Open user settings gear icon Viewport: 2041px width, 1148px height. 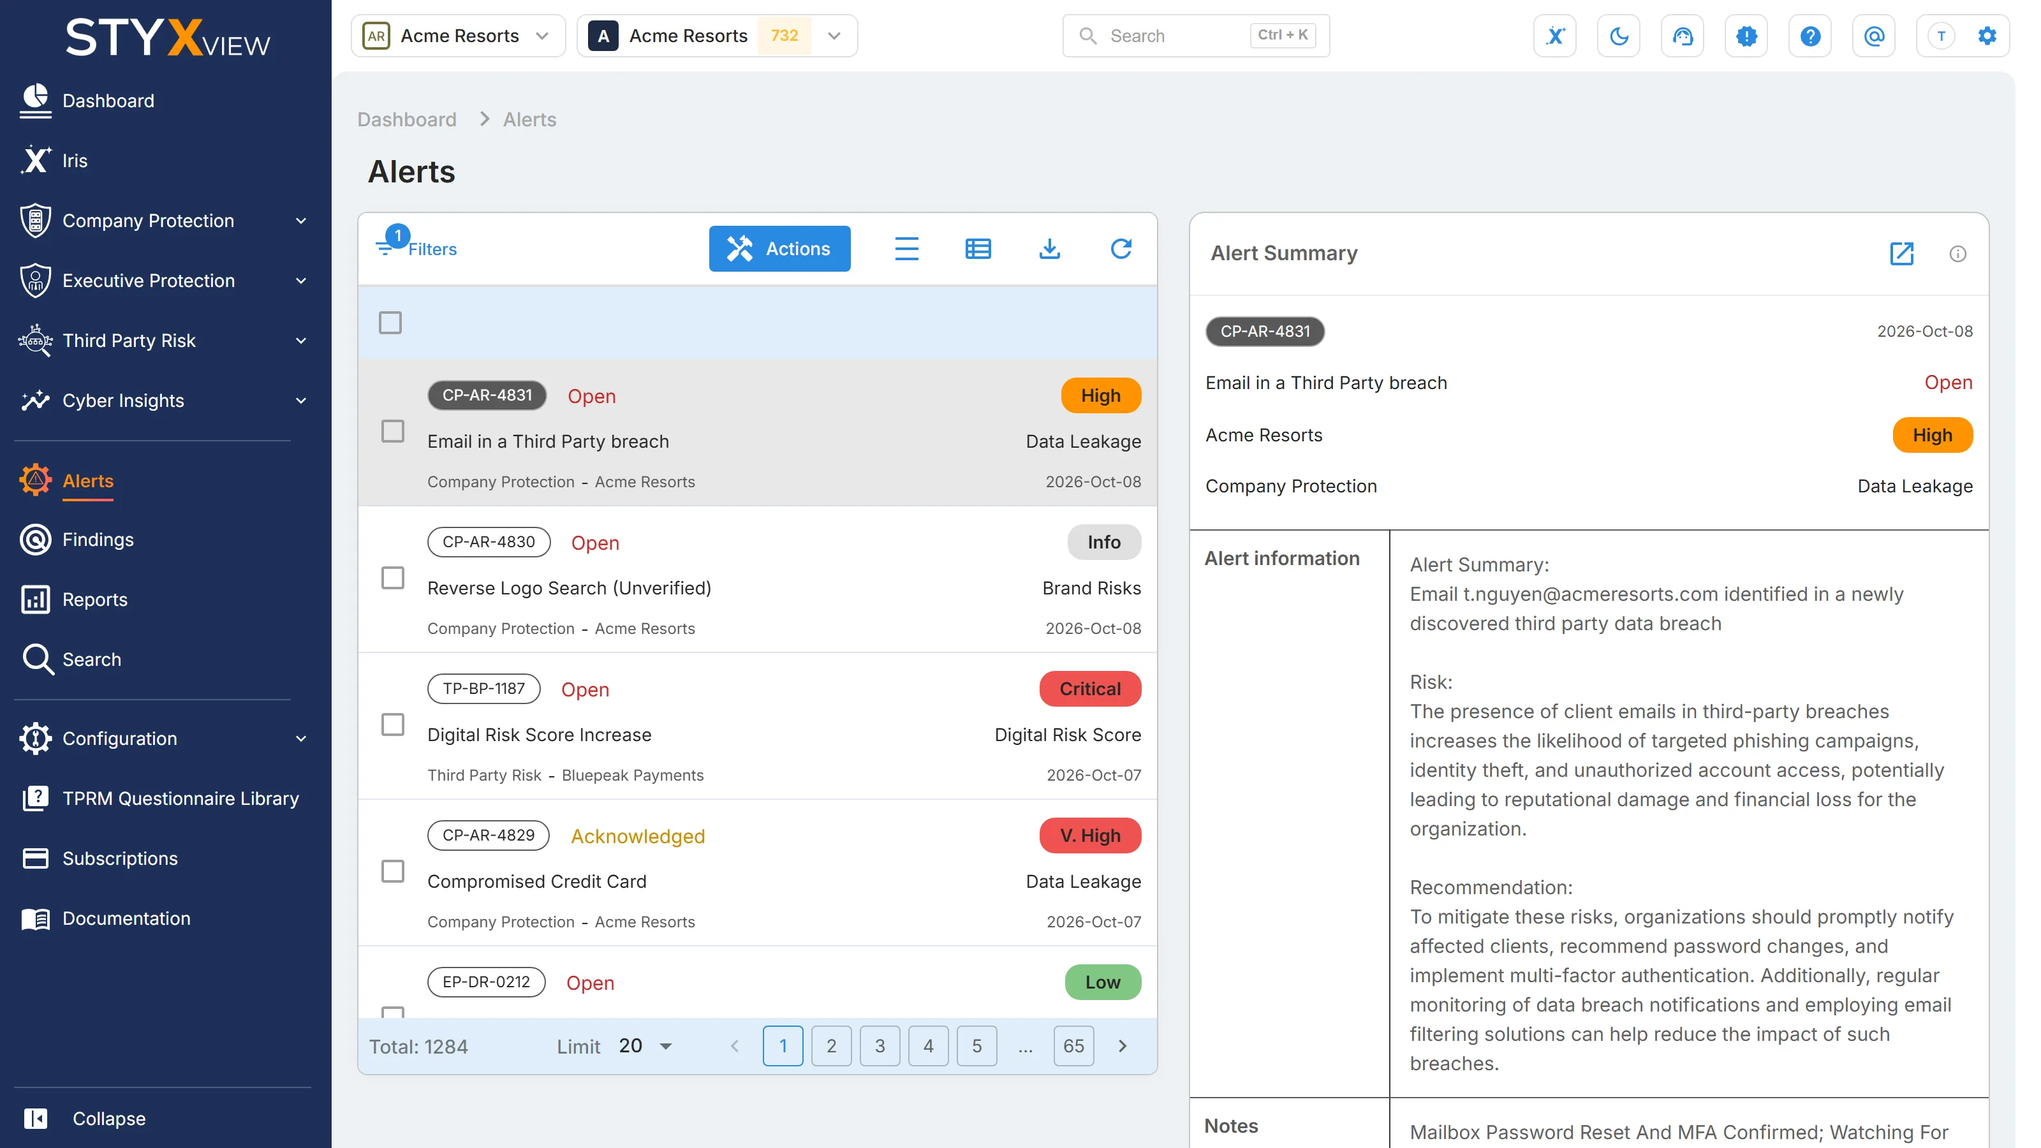[x=1987, y=36]
